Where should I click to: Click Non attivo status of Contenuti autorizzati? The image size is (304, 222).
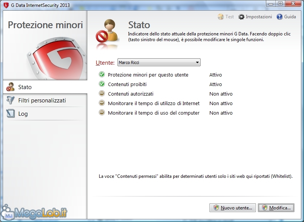pyautogui.click(x=221, y=94)
